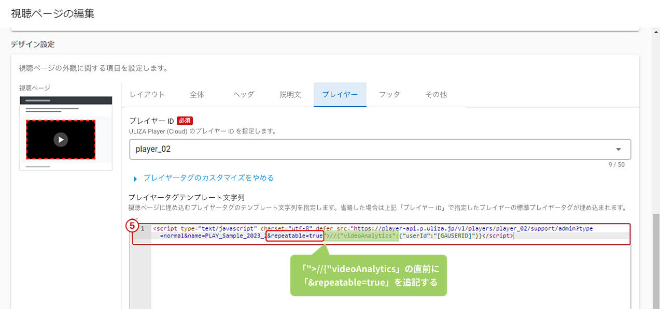Screen dimensions: 660x309
Task: Select the ヘッダ tab
Action: [x=244, y=94]
